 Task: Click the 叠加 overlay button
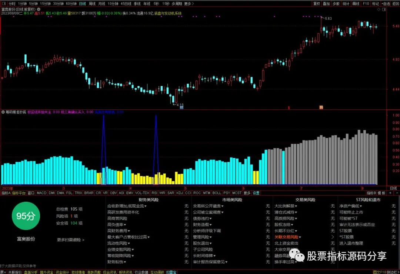[x=326, y=4]
